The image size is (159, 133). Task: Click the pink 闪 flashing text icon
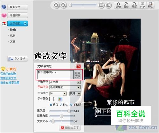coord(4,15)
